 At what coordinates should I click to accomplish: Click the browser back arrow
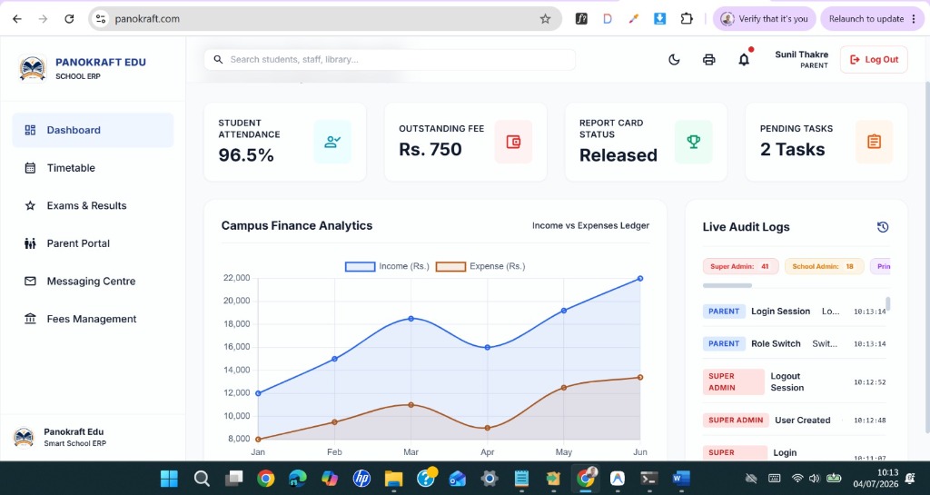(x=17, y=19)
